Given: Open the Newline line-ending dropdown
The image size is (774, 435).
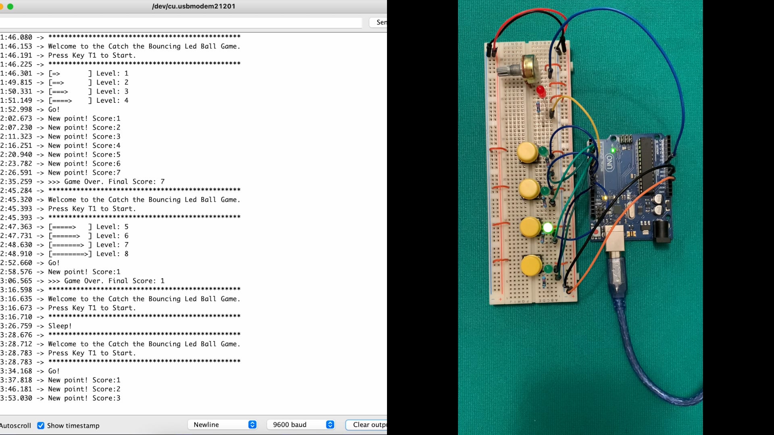Looking at the screenshot, I should pyautogui.click(x=222, y=424).
